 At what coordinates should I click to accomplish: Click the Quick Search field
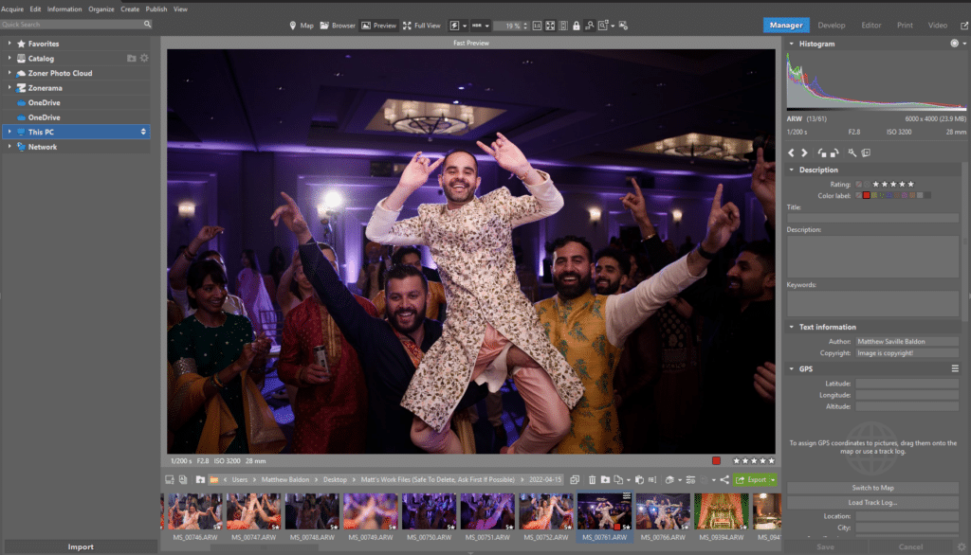pos(71,24)
